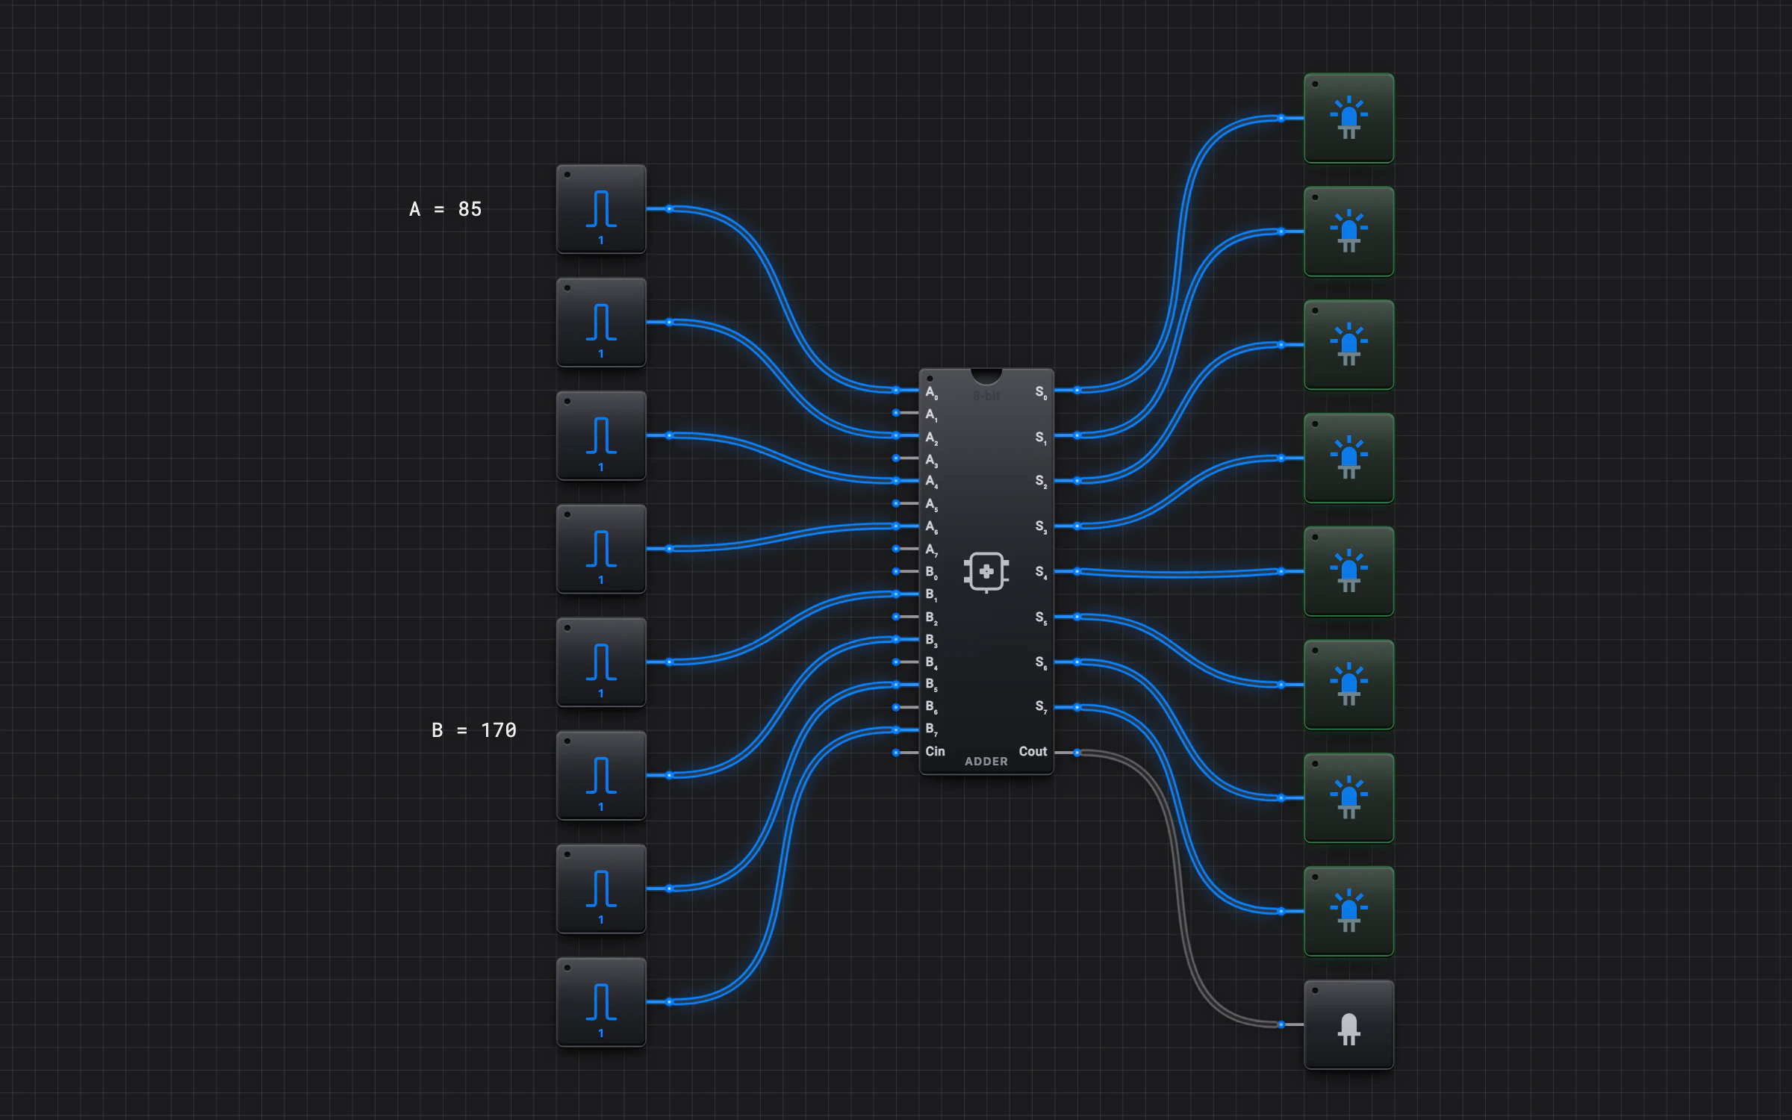Click the ADDER label on the chip
1792x1120 pixels.
pyautogui.click(x=986, y=762)
